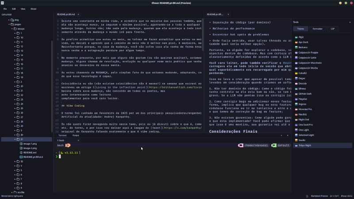Expand folder 32 in the explorer

click(x=15, y=161)
